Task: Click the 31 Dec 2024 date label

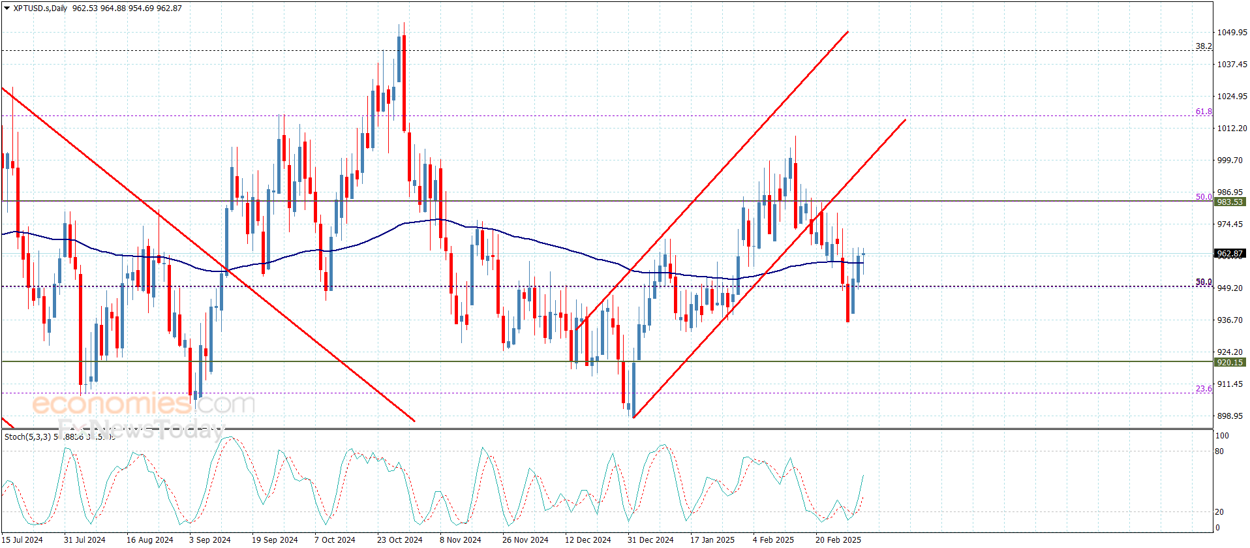Action: click(650, 540)
